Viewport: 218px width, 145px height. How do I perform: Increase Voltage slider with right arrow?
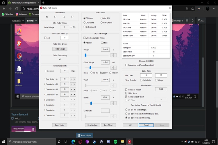click(x=115, y=55)
